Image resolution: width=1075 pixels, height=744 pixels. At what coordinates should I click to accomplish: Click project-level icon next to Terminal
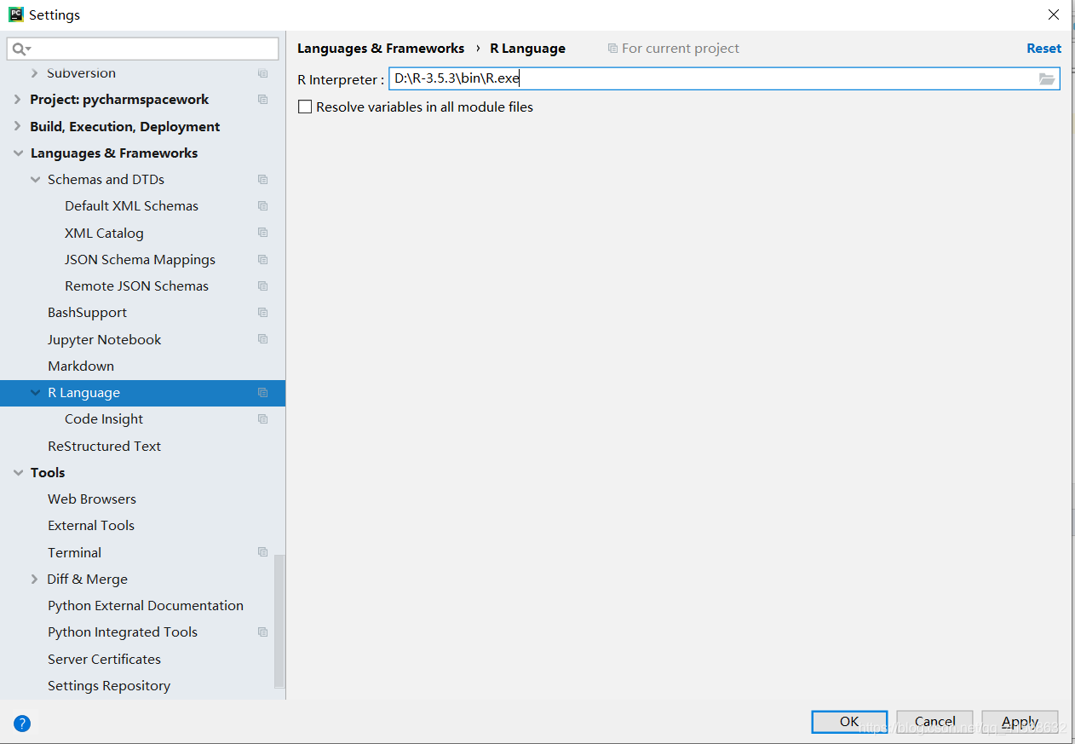(263, 552)
